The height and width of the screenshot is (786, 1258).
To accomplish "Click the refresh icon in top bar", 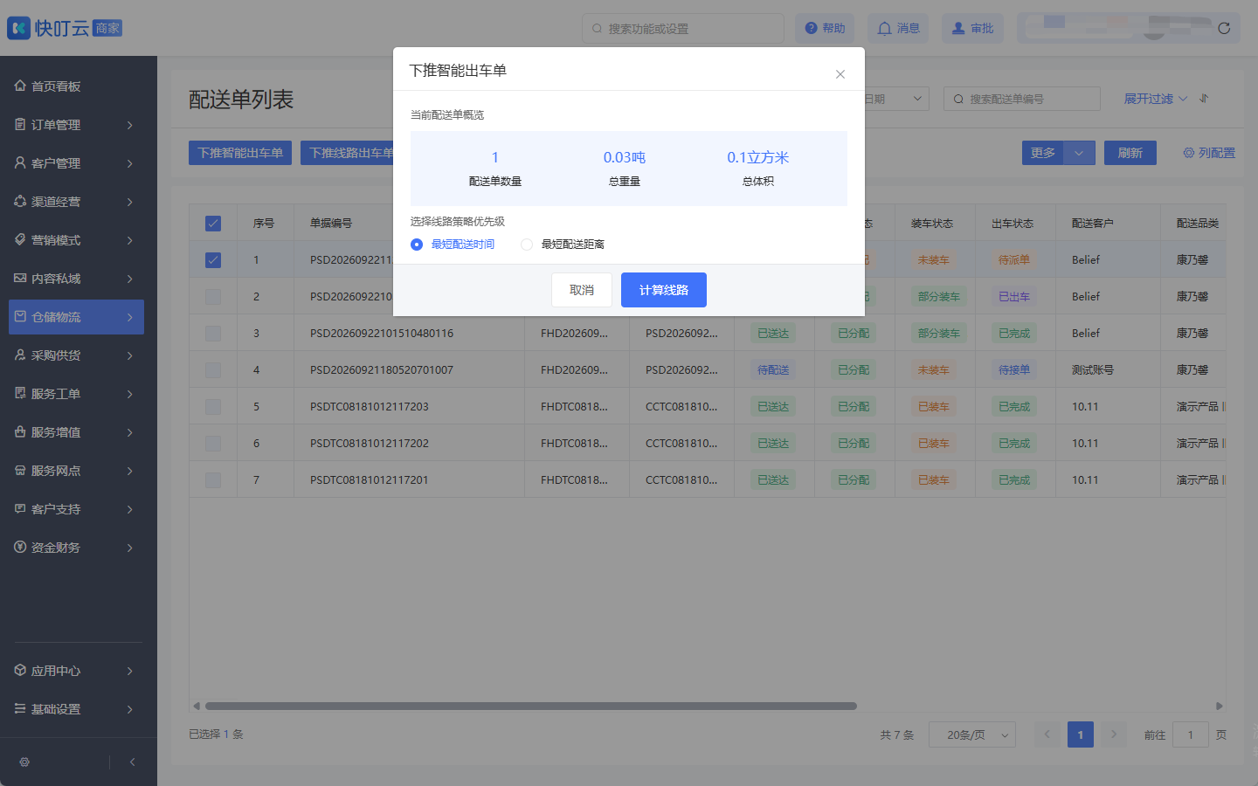I will (1224, 28).
